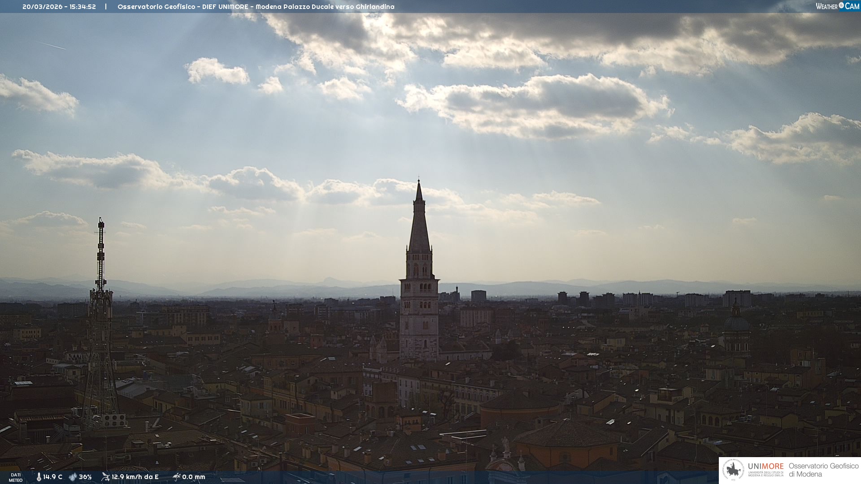Click Osservatorio Geofisico di Modena text
The width and height of the screenshot is (861, 484).
[x=823, y=470]
